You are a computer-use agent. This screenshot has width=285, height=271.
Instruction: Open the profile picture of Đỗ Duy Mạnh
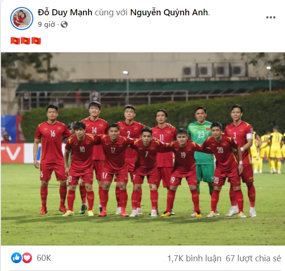tap(22, 19)
